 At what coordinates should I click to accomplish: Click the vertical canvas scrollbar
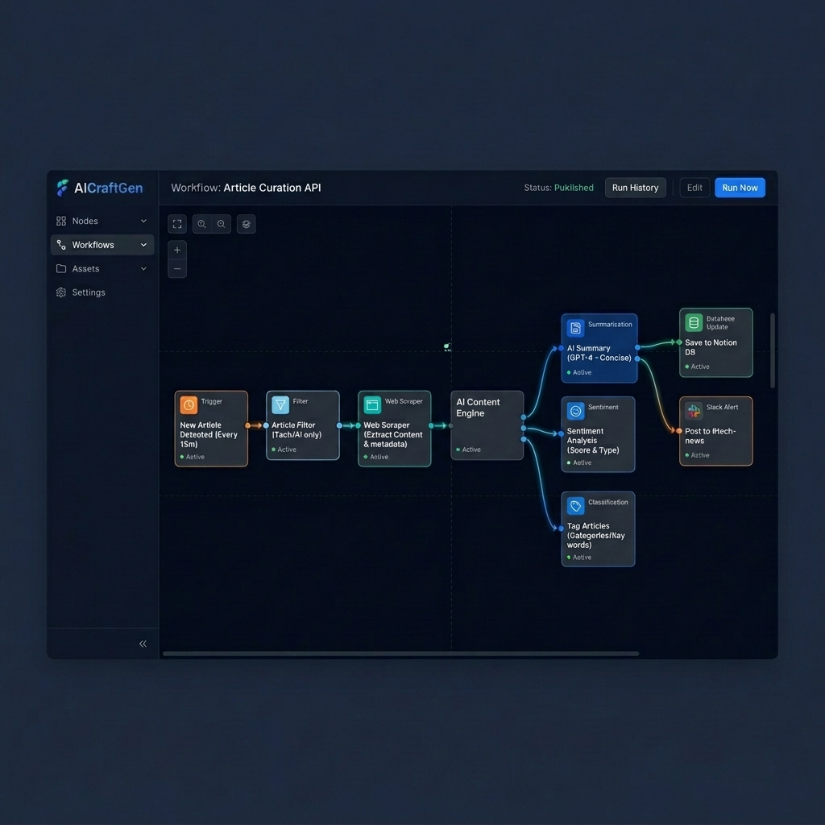coord(773,350)
